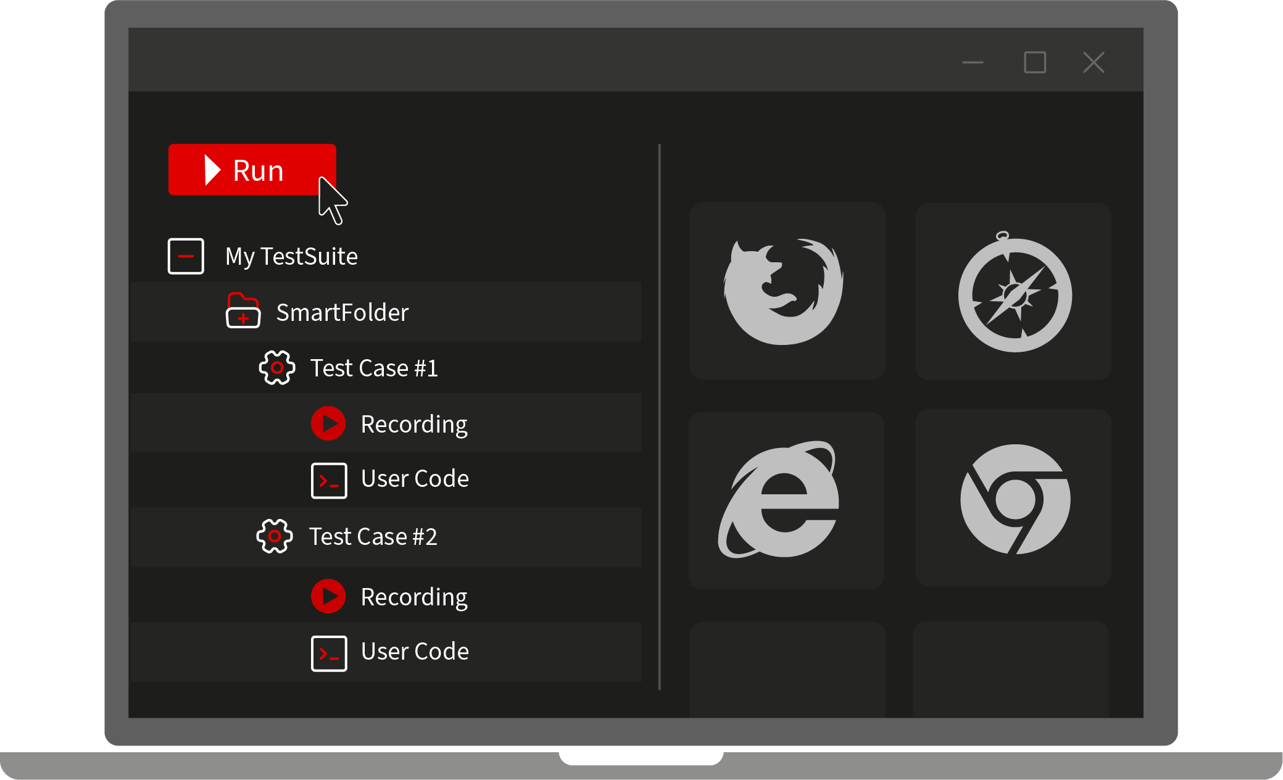Select the SmartFolder row text

(x=343, y=312)
